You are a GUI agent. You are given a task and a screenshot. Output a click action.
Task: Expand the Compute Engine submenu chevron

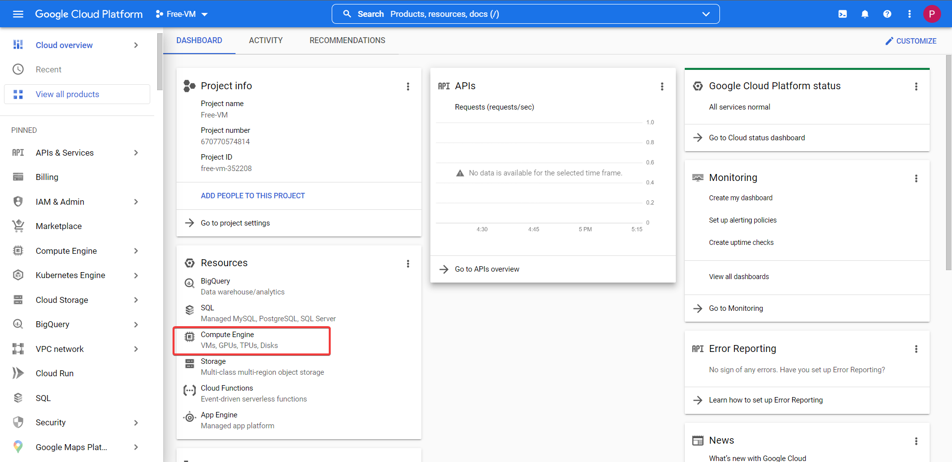click(136, 251)
